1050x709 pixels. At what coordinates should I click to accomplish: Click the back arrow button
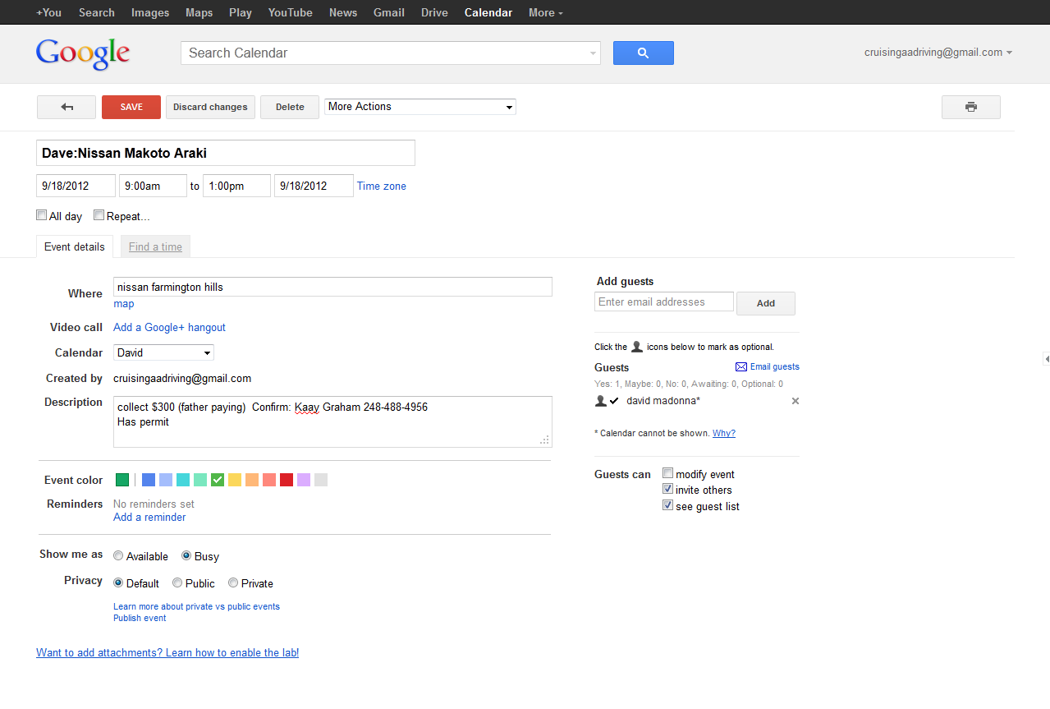[66, 107]
